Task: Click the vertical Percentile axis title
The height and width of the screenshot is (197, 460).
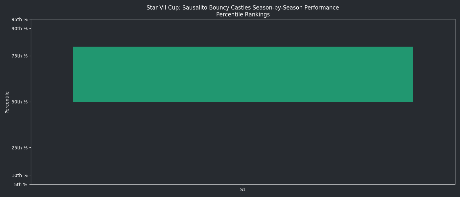Action: point(7,102)
